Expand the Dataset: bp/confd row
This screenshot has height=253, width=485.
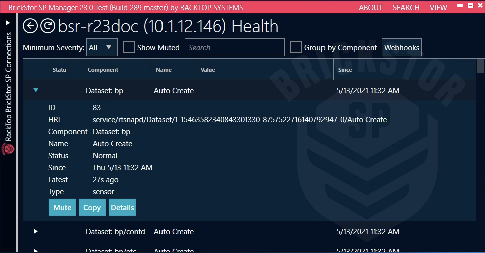click(35, 231)
